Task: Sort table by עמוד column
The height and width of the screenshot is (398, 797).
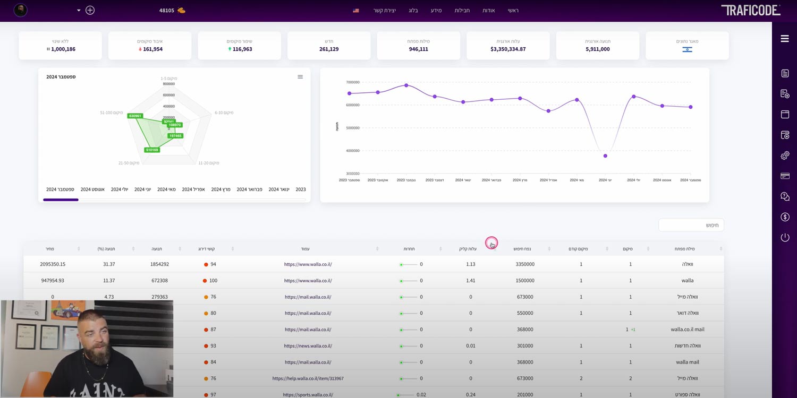Action: coord(306,249)
